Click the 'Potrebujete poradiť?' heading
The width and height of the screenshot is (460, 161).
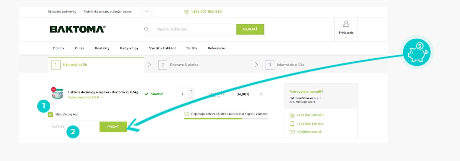pos(306,91)
